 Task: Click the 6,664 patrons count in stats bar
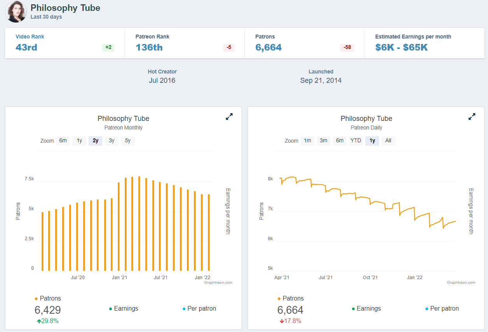(269, 47)
